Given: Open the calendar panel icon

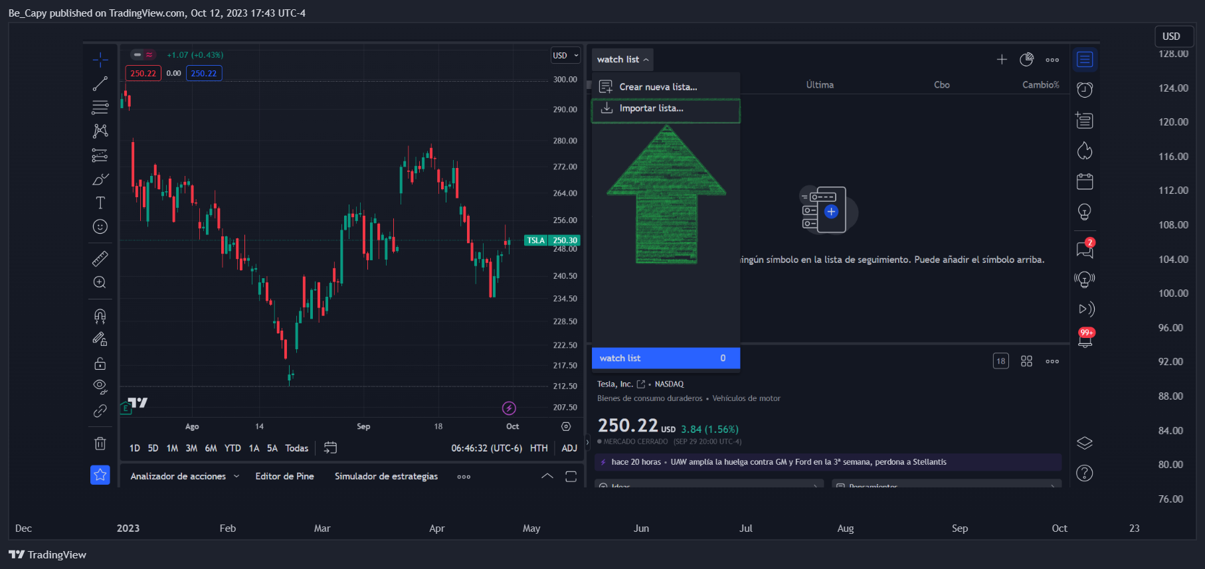Looking at the screenshot, I should pos(1085,181).
